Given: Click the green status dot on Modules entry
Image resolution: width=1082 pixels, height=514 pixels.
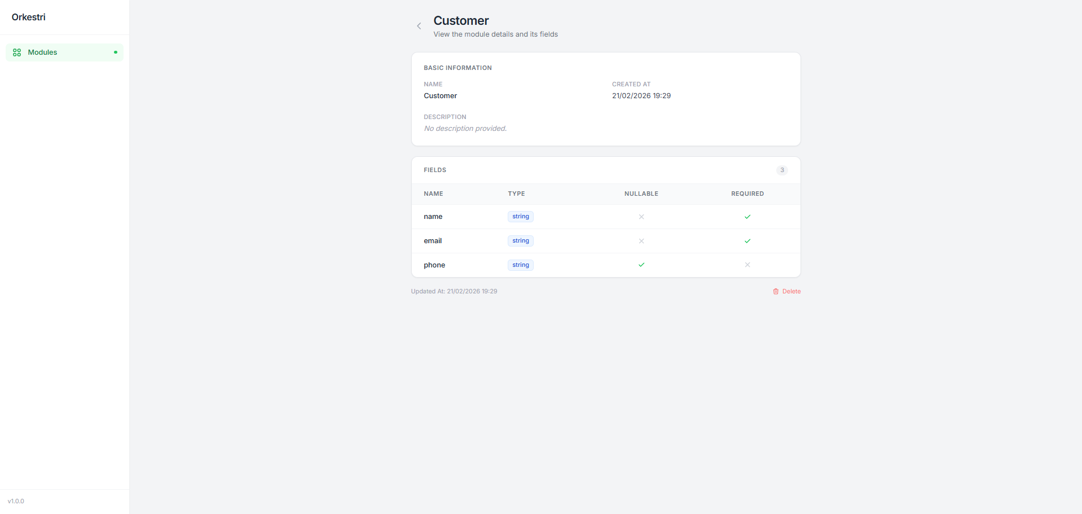Looking at the screenshot, I should [x=116, y=52].
